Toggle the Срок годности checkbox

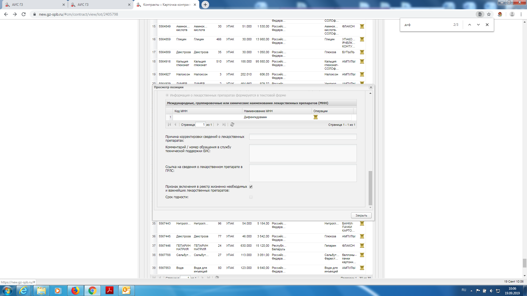(x=251, y=197)
